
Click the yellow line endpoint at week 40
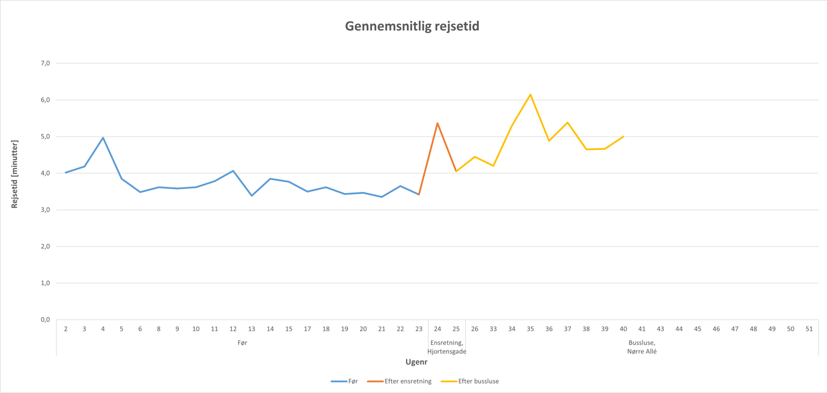(x=623, y=137)
